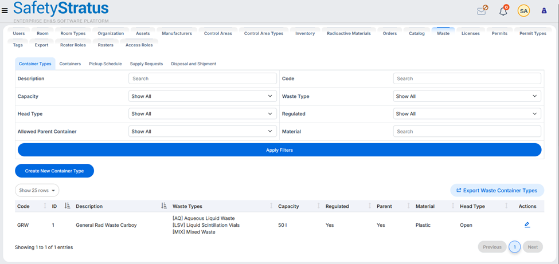Open the mail envelope icon

point(482,11)
